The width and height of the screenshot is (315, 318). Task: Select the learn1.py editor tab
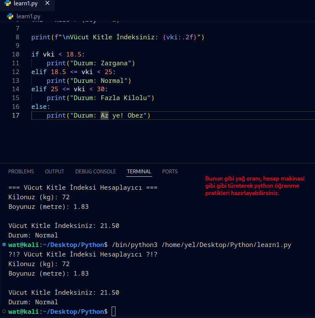pyautogui.click(x=27, y=5)
